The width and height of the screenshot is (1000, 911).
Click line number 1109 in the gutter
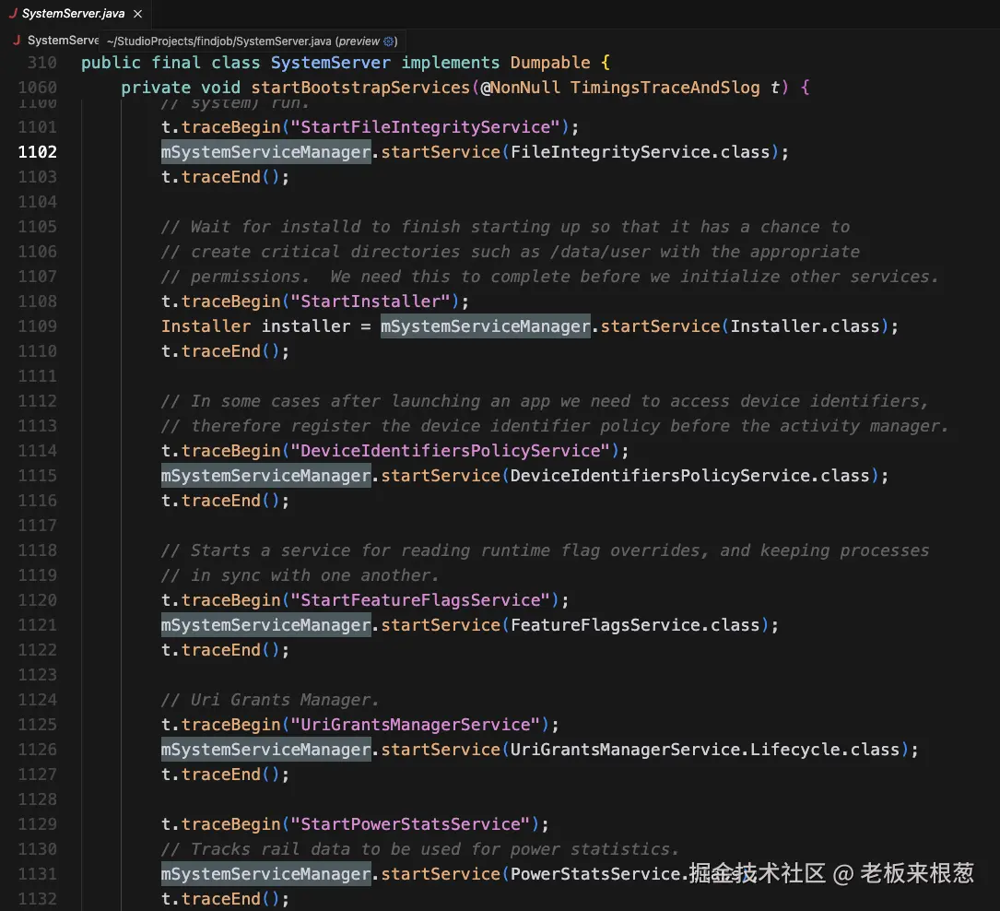37,326
